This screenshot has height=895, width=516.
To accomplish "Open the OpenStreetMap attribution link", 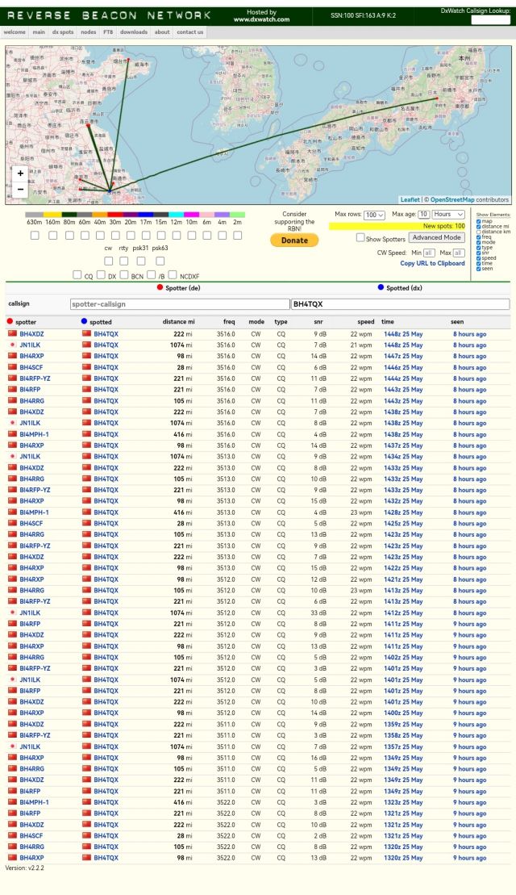I will pos(452,200).
